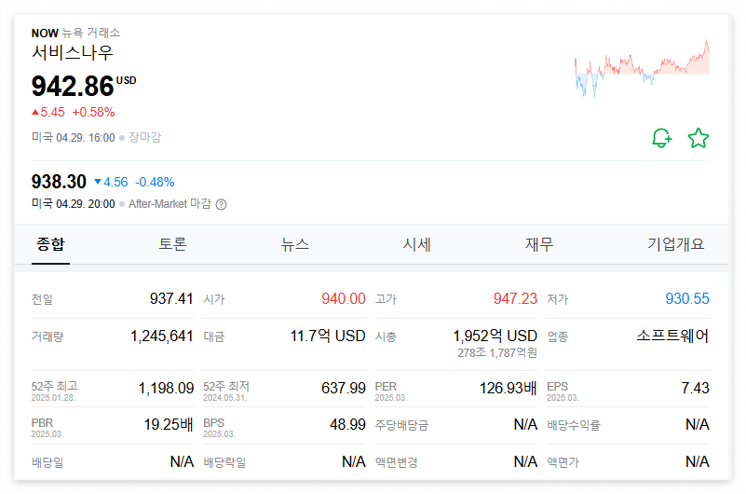Click the after-market price 938.30

coord(59,182)
